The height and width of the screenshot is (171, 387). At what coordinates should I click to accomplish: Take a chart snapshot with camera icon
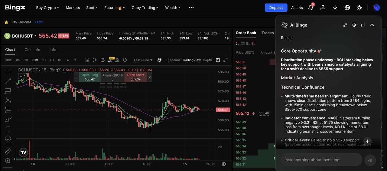(x=117, y=60)
